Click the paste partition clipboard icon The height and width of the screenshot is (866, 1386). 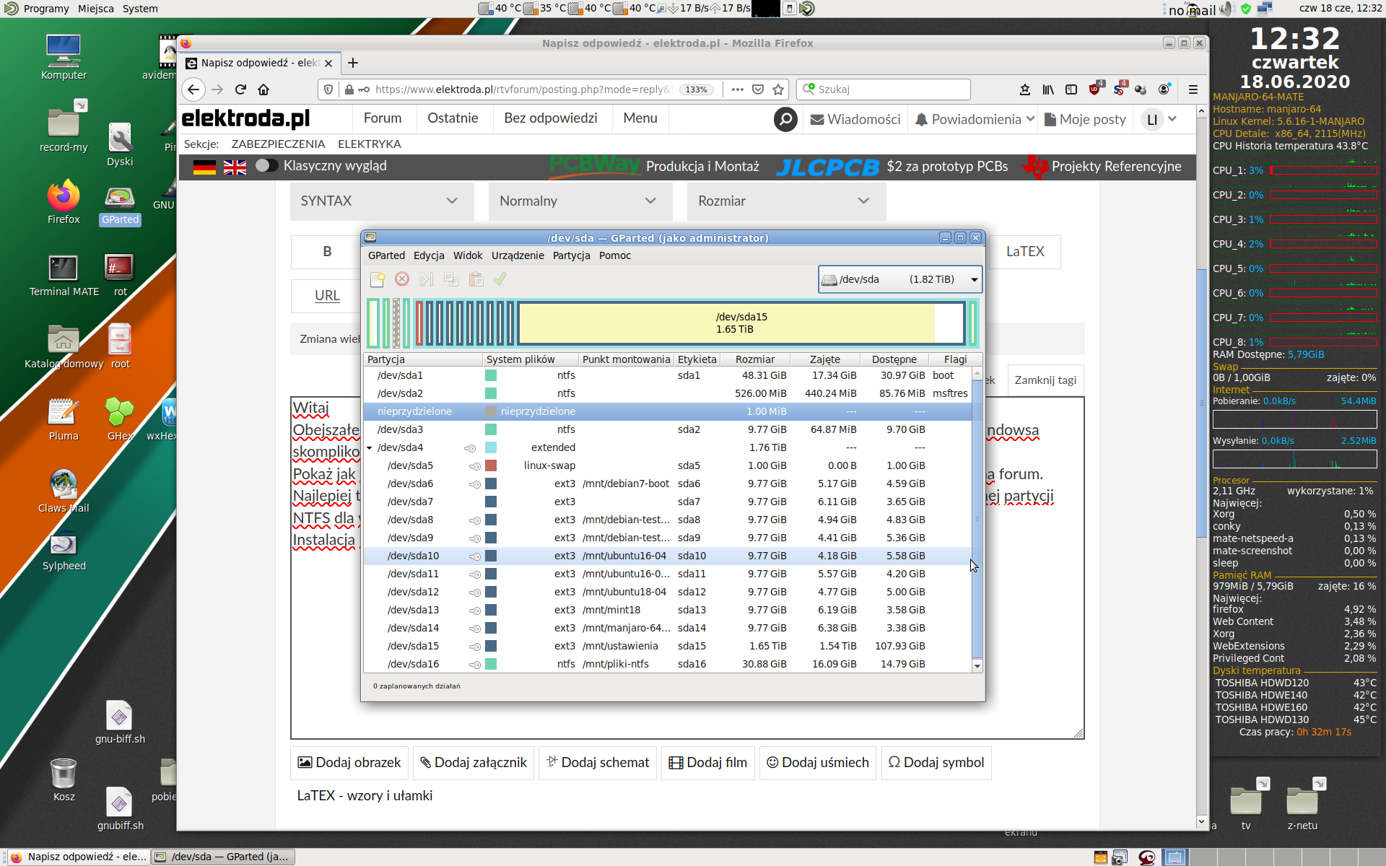pyautogui.click(x=476, y=279)
